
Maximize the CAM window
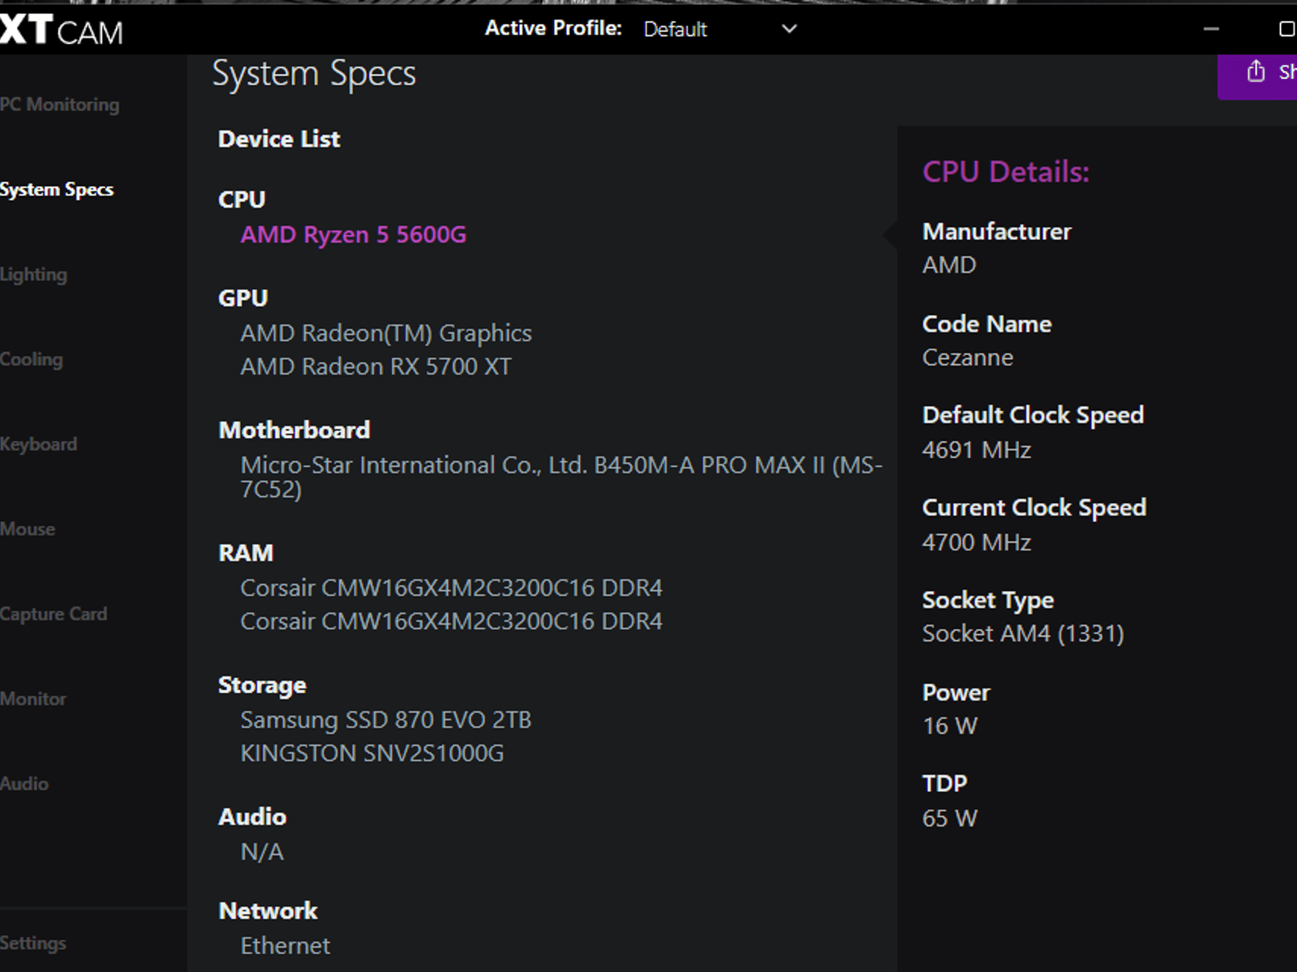1287,28
